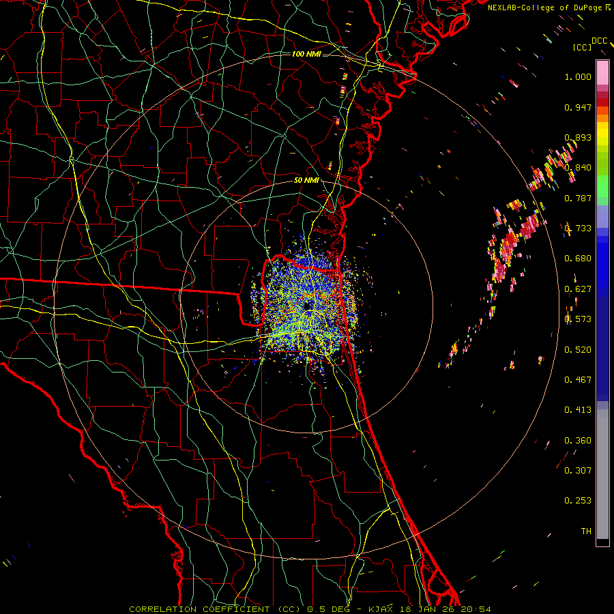Click the 100 NMI range ring label
614x614 pixels.
[306, 54]
